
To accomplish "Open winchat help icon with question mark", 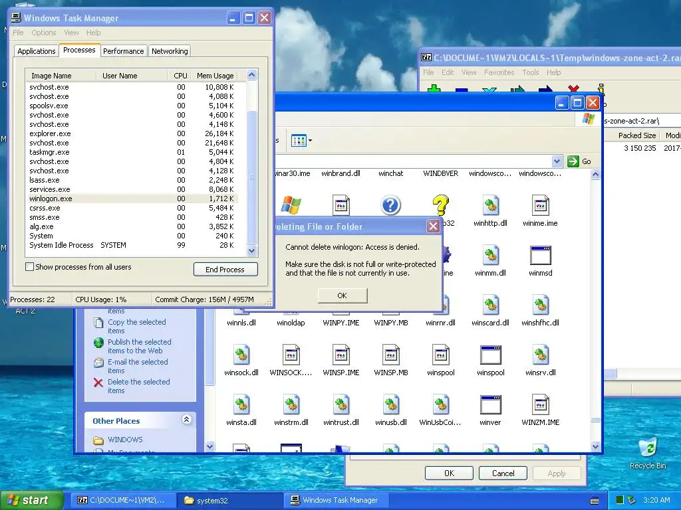I will click(390, 205).
